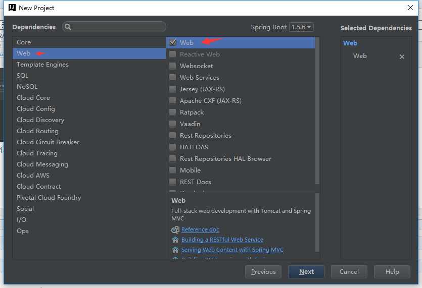Image resolution: width=422 pixels, height=288 pixels.
Task: Uncheck the Web dependency checkbox
Action: coord(173,42)
